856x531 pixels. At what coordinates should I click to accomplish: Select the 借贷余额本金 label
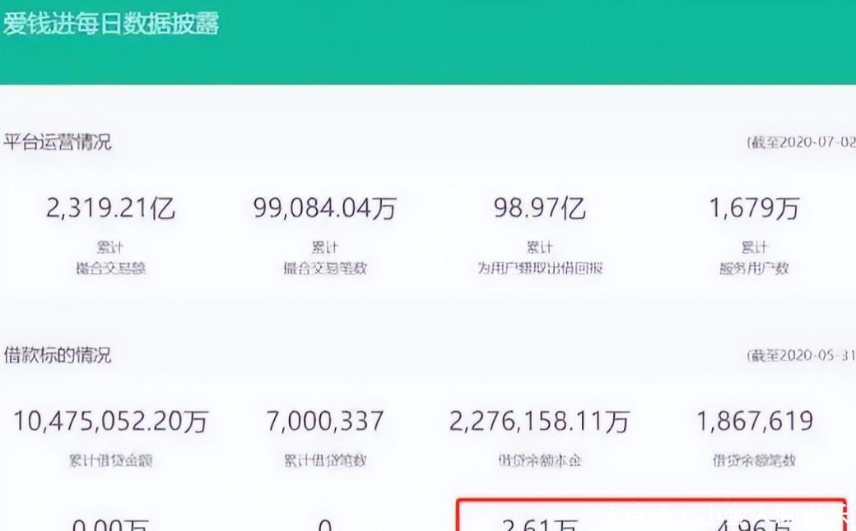(539, 460)
